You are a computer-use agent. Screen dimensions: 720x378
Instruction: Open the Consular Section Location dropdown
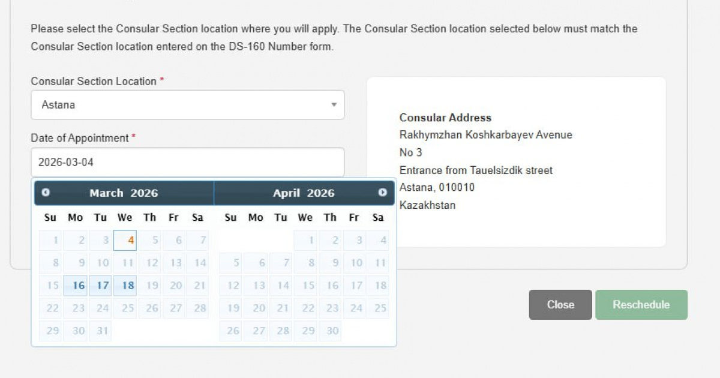[x=187, y=105]
